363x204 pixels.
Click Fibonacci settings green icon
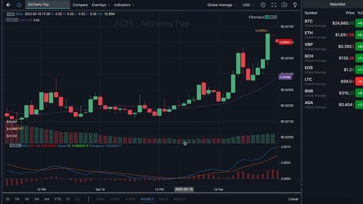click(267, 17)
